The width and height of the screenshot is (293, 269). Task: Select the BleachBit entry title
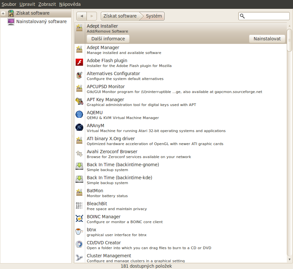[97, 204]
